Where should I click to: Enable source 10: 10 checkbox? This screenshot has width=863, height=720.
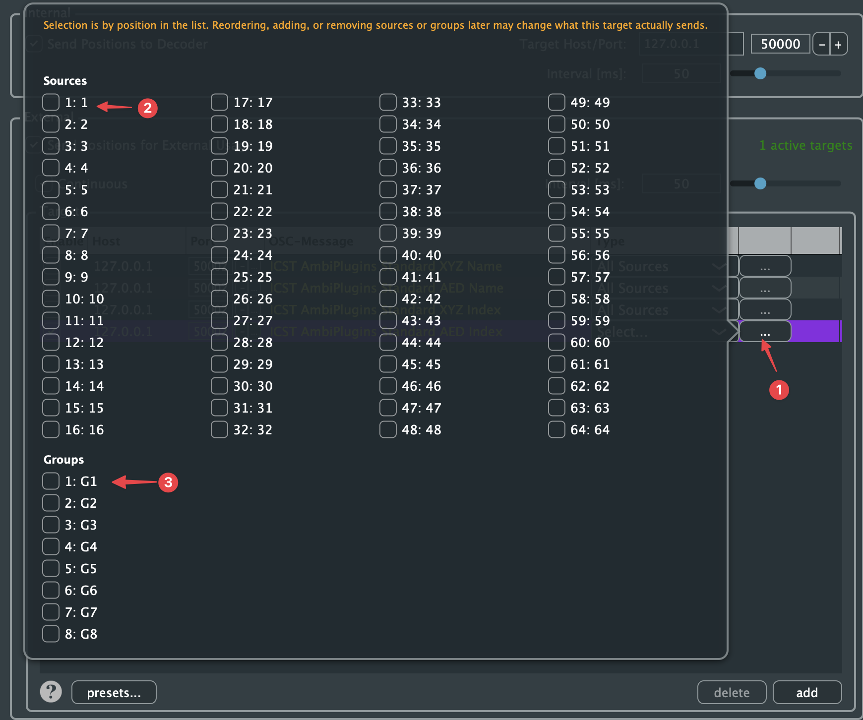tap(51, 299)
